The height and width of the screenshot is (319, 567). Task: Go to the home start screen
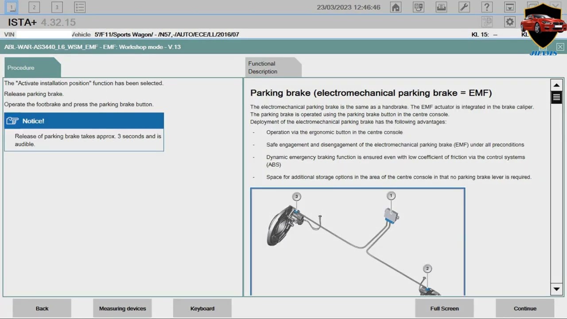396,7
